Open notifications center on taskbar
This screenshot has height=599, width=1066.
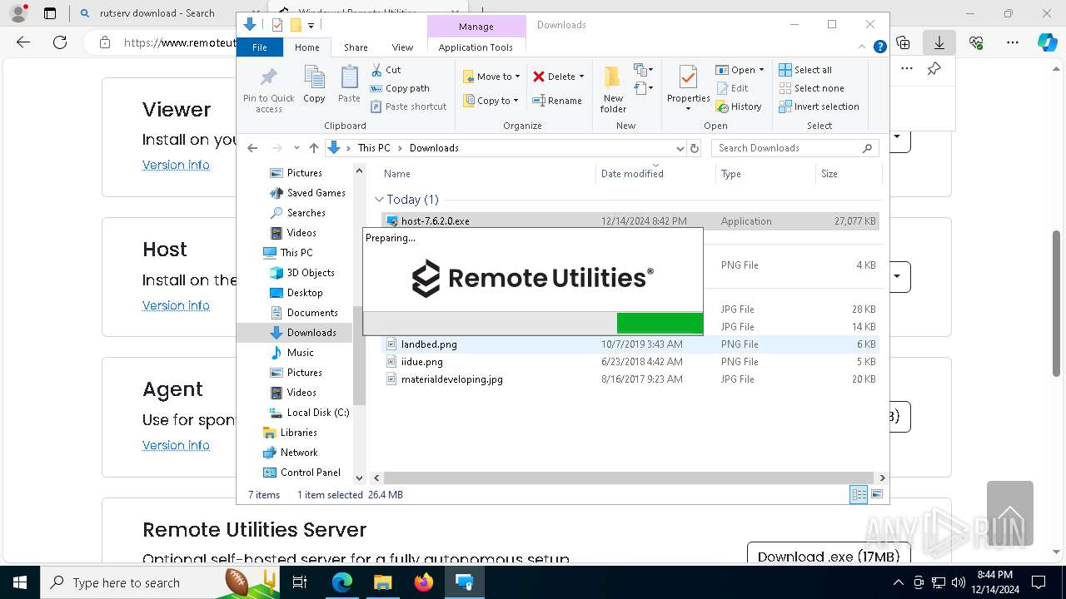[x=1039, y=582]
